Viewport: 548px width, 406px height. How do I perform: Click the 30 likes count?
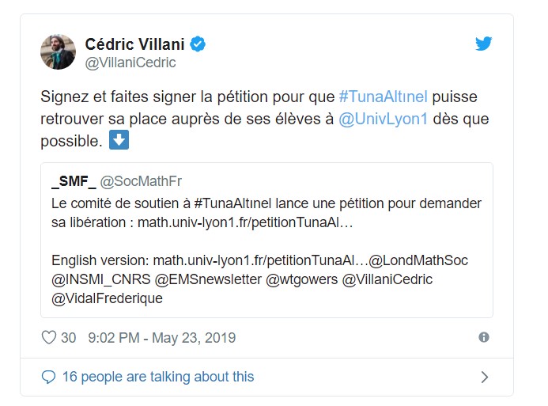69,338
